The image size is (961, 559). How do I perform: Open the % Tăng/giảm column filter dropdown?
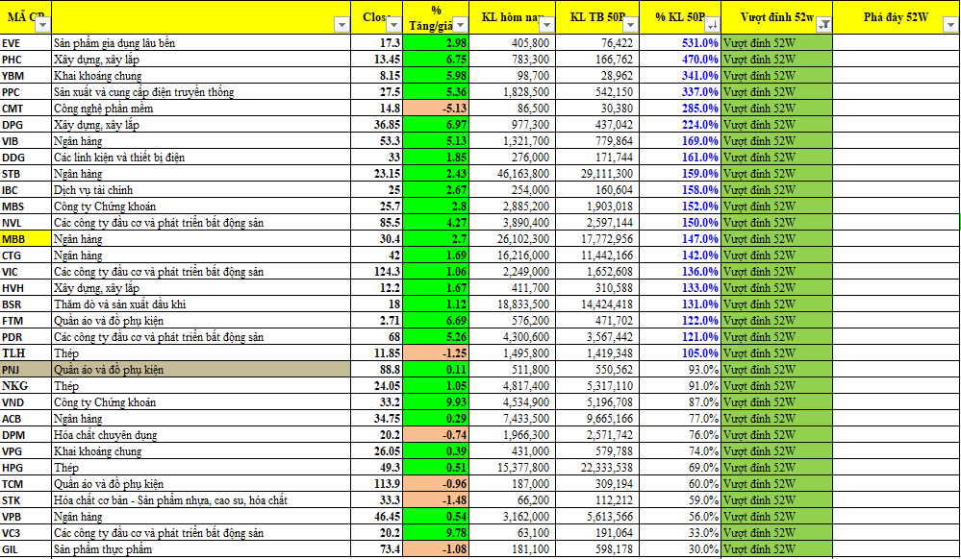tap(460, 26)
